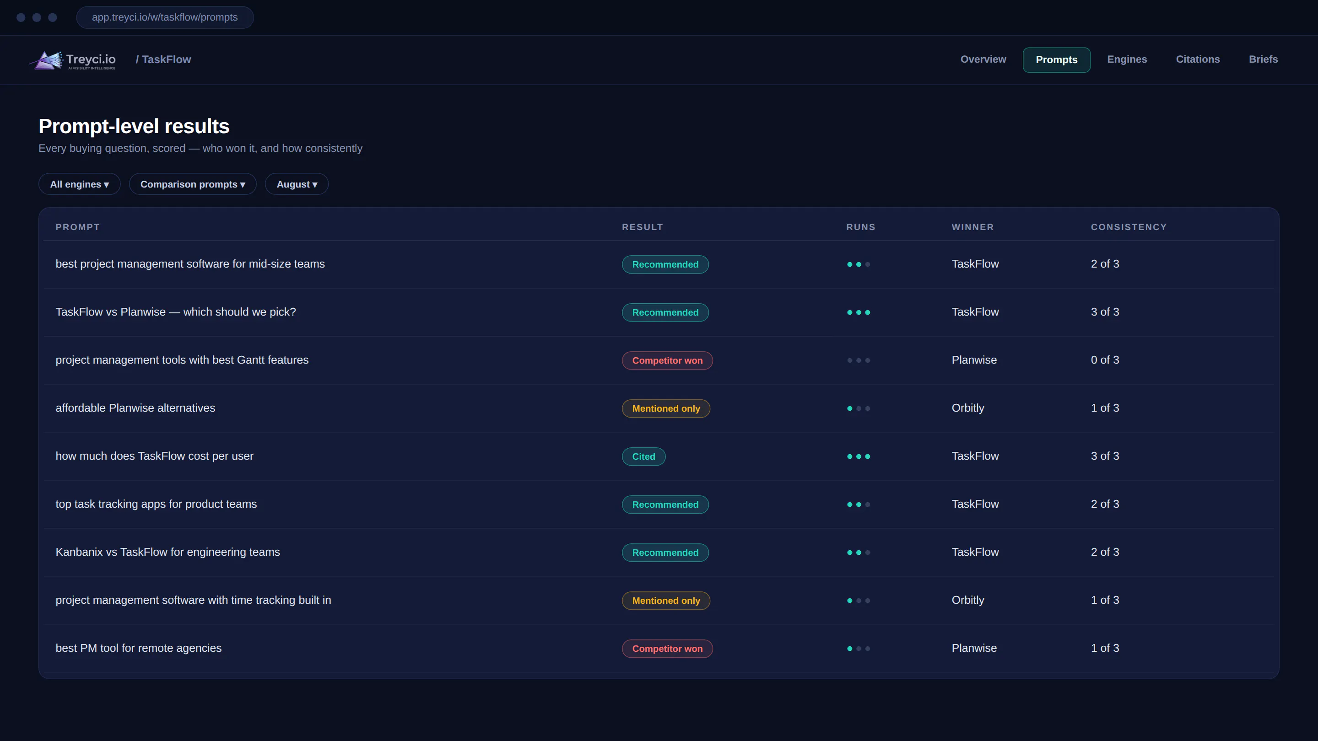Screen dimensions: 1318x741
Task: Open the August month filter
Action: point(297,184)
